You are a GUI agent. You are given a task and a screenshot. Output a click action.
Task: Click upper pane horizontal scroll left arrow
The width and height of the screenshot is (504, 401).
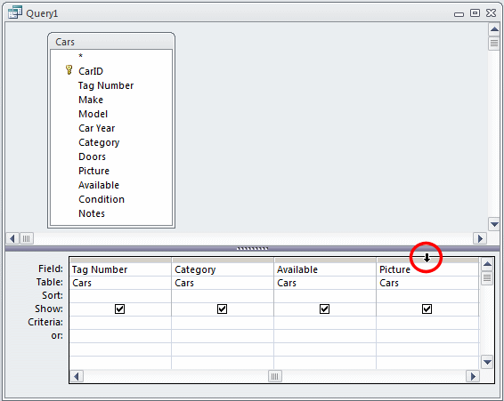12,238
